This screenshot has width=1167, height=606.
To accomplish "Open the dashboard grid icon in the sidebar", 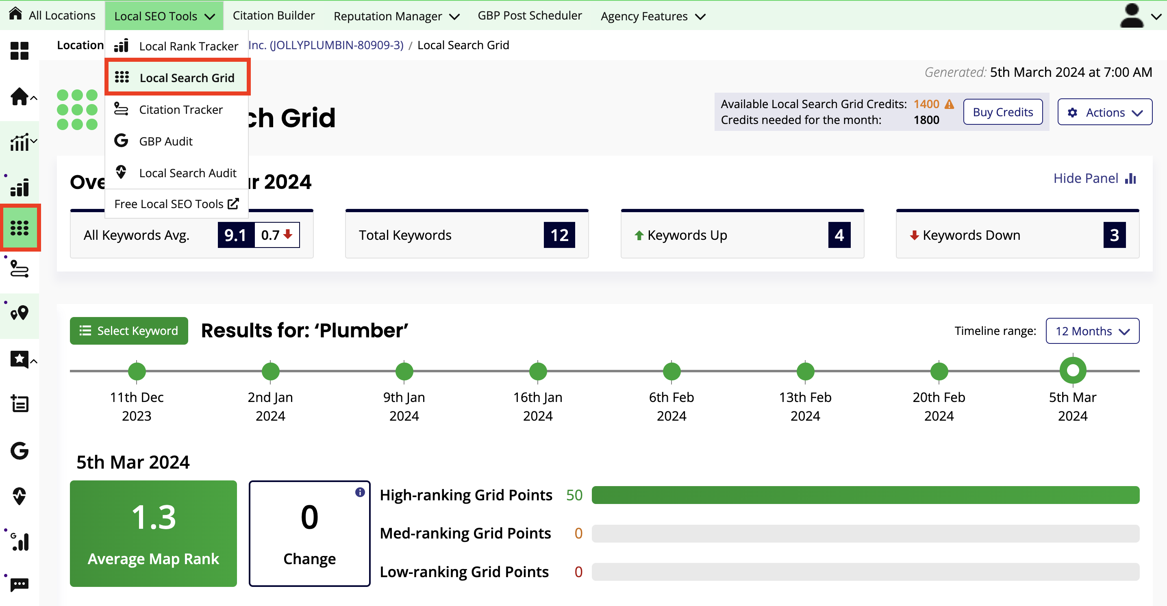I will [19, 51].
